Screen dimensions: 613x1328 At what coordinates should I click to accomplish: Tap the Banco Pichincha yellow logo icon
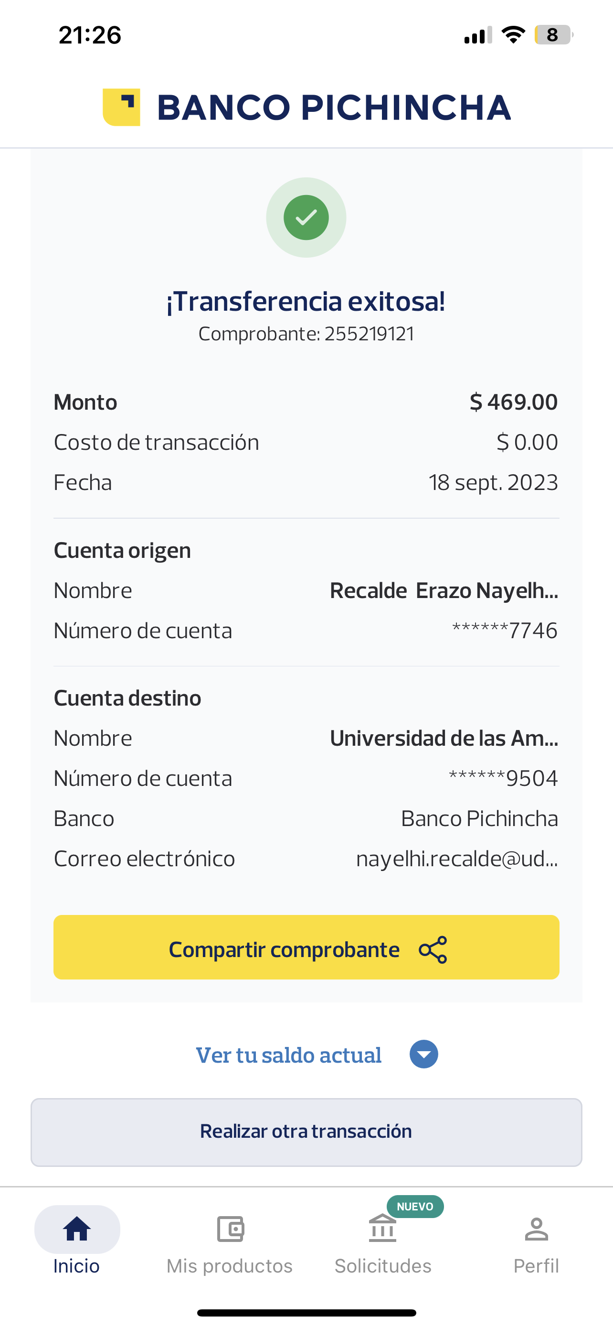[x=121, y=107]
